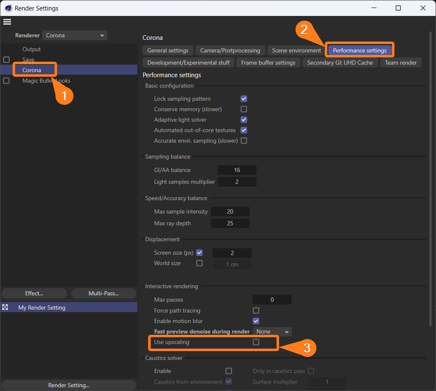Click the Multi-Pass... button
Screen dimensions: 436x391
[x=104, y=293]
